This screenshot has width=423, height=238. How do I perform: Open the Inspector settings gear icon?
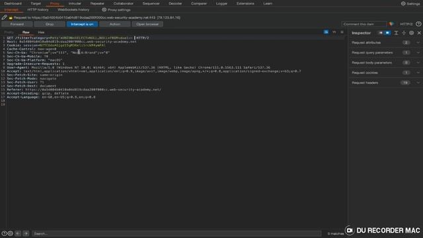(411, 33)
